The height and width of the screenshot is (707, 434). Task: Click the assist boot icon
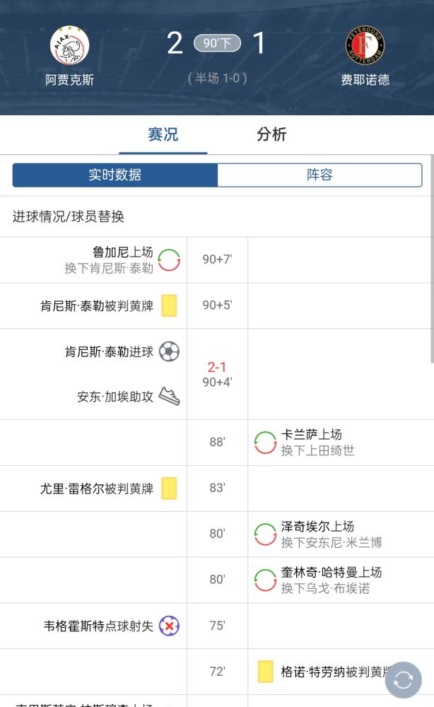point(169,397)
